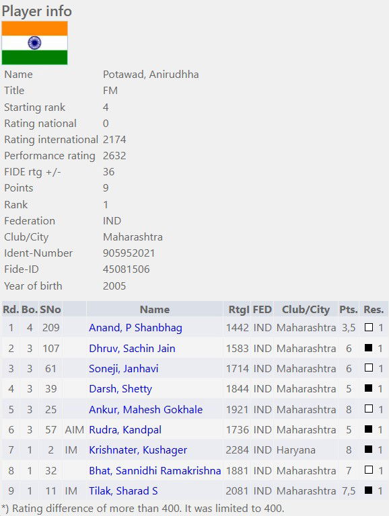Click the black piece icon in round 7
Image resolution: width=389 pixels, height=516 pixels.
369,449
